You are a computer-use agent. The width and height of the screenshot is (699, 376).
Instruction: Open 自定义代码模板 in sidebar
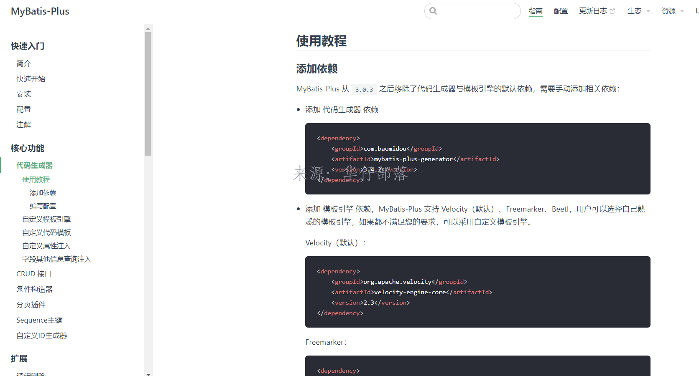(46, 232)
